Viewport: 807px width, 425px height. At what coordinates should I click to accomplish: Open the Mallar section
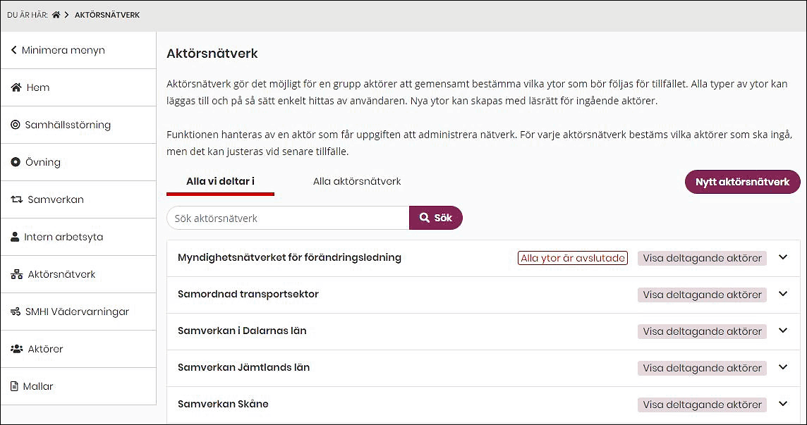coord(38,386)
